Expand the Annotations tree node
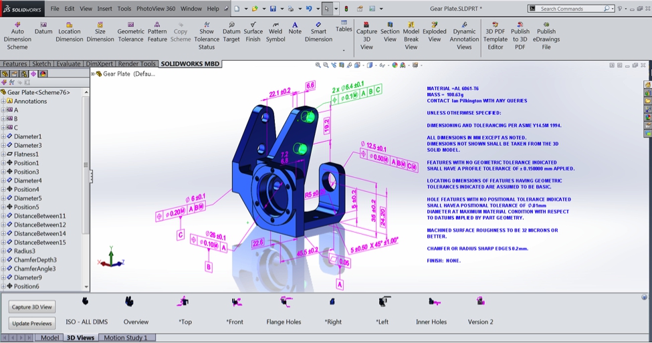Screen dimensions: 652x343 coord(3,101)
